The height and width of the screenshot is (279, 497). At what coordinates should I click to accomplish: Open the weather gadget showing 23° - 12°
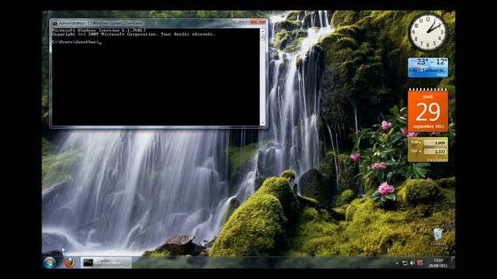(x=428, y=67)
